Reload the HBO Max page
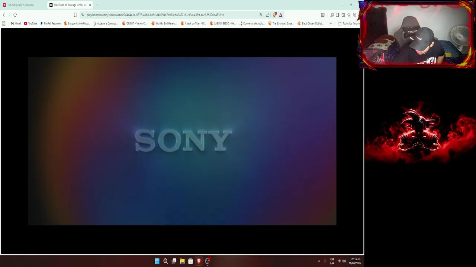The height and width of the screenshot is (267, 476). (15, 15)
